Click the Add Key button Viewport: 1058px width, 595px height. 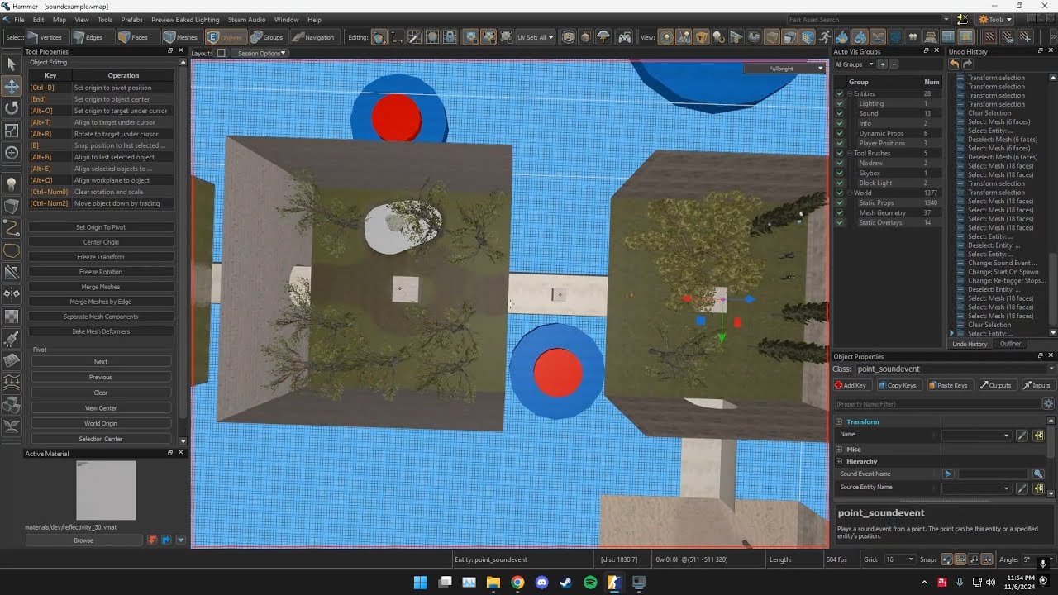[x=851, y=385]
